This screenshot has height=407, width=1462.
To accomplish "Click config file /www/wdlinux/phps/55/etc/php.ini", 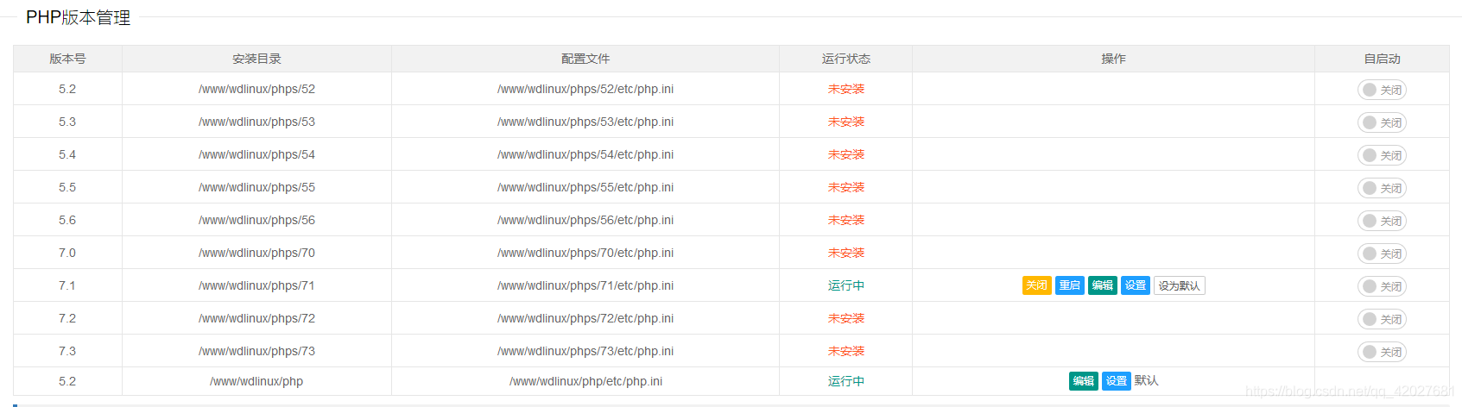I will [x=585, y=187].
